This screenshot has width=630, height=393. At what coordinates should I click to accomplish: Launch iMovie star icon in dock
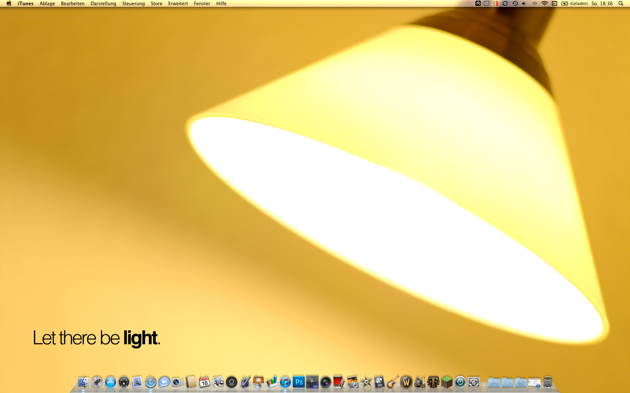click(x=366, y=382)
